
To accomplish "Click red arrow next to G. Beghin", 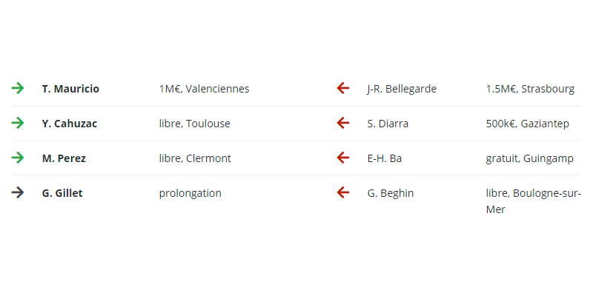I will (343, 192).
